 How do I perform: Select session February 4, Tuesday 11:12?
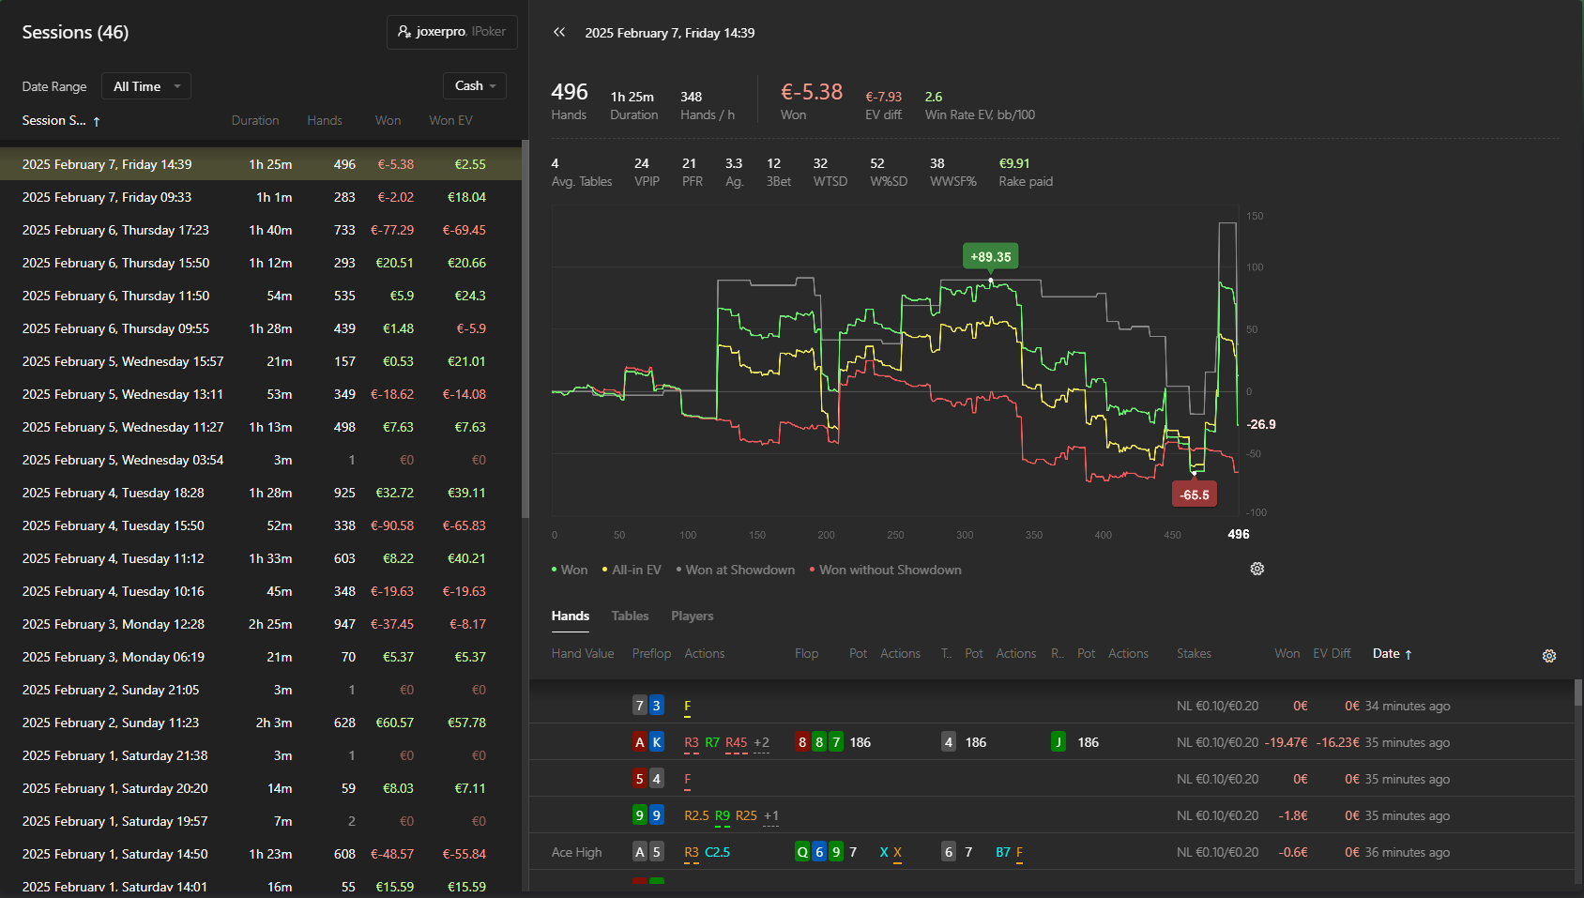(260, 558)
